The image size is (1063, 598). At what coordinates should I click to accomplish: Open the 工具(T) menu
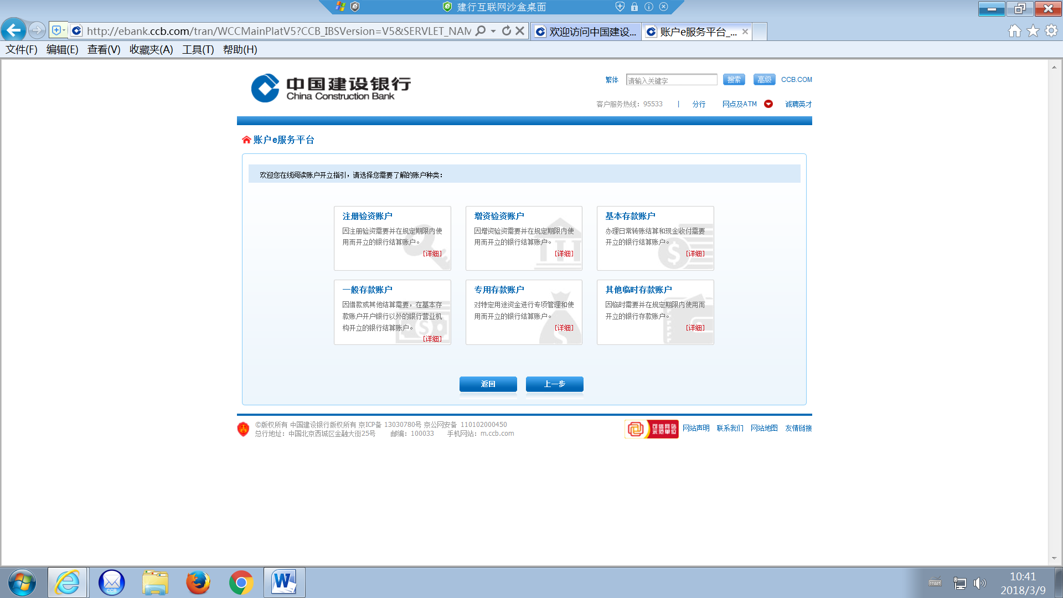[198, 50]
